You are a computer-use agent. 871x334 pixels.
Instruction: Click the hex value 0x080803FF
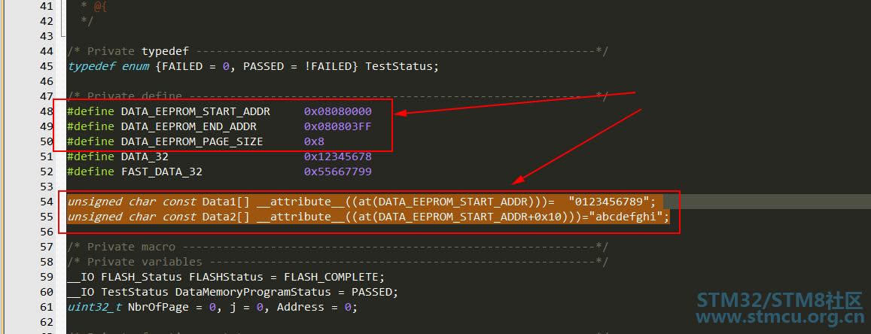[337, 126]
